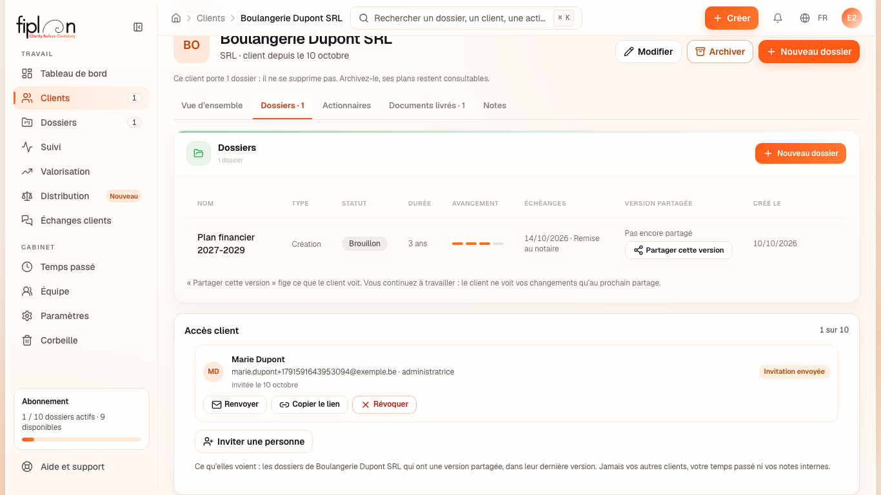Open the E2 user avatar menu
This screenshot has height=495, width=881.
pyautogui.click(x=852, y=18)
